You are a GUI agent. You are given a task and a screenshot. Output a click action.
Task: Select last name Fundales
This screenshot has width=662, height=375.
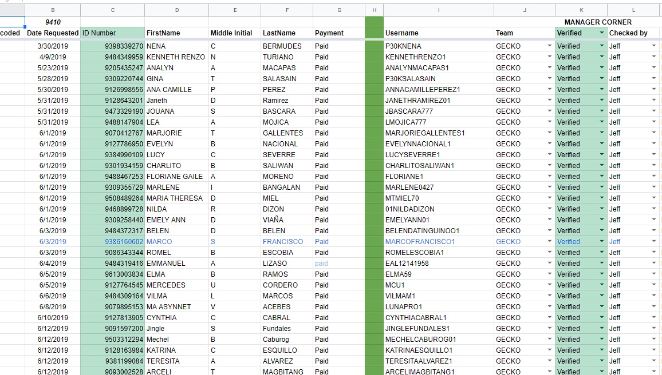click(x=287, y=329)
